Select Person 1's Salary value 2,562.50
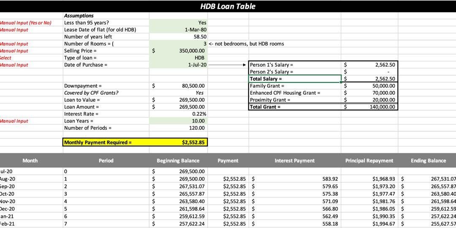Screen dimensions: 456x228 click(369, 65)
